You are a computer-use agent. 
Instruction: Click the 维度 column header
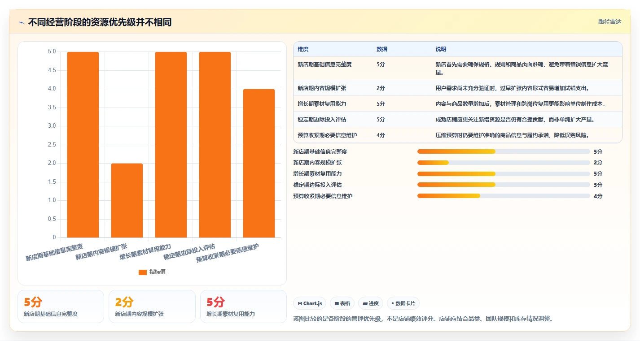[x=303, y=49]
